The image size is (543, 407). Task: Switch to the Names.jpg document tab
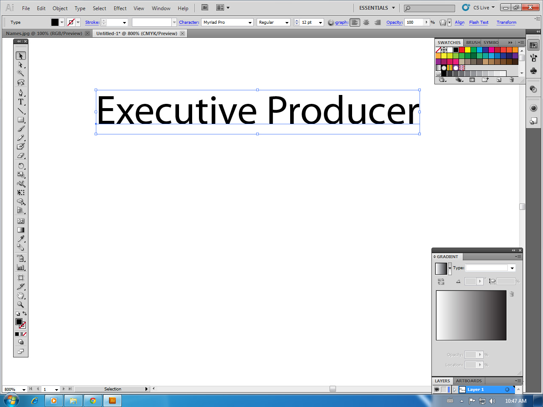(x=44, y=33)
